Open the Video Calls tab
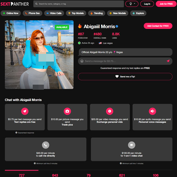 tap(54, 13)
